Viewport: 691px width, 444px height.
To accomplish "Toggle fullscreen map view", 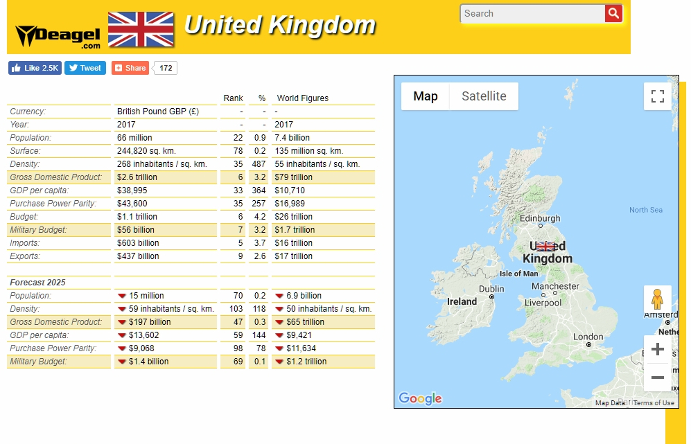I will point(658,96).
